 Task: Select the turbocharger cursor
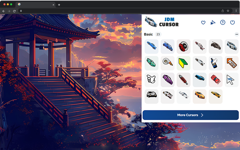168,63
